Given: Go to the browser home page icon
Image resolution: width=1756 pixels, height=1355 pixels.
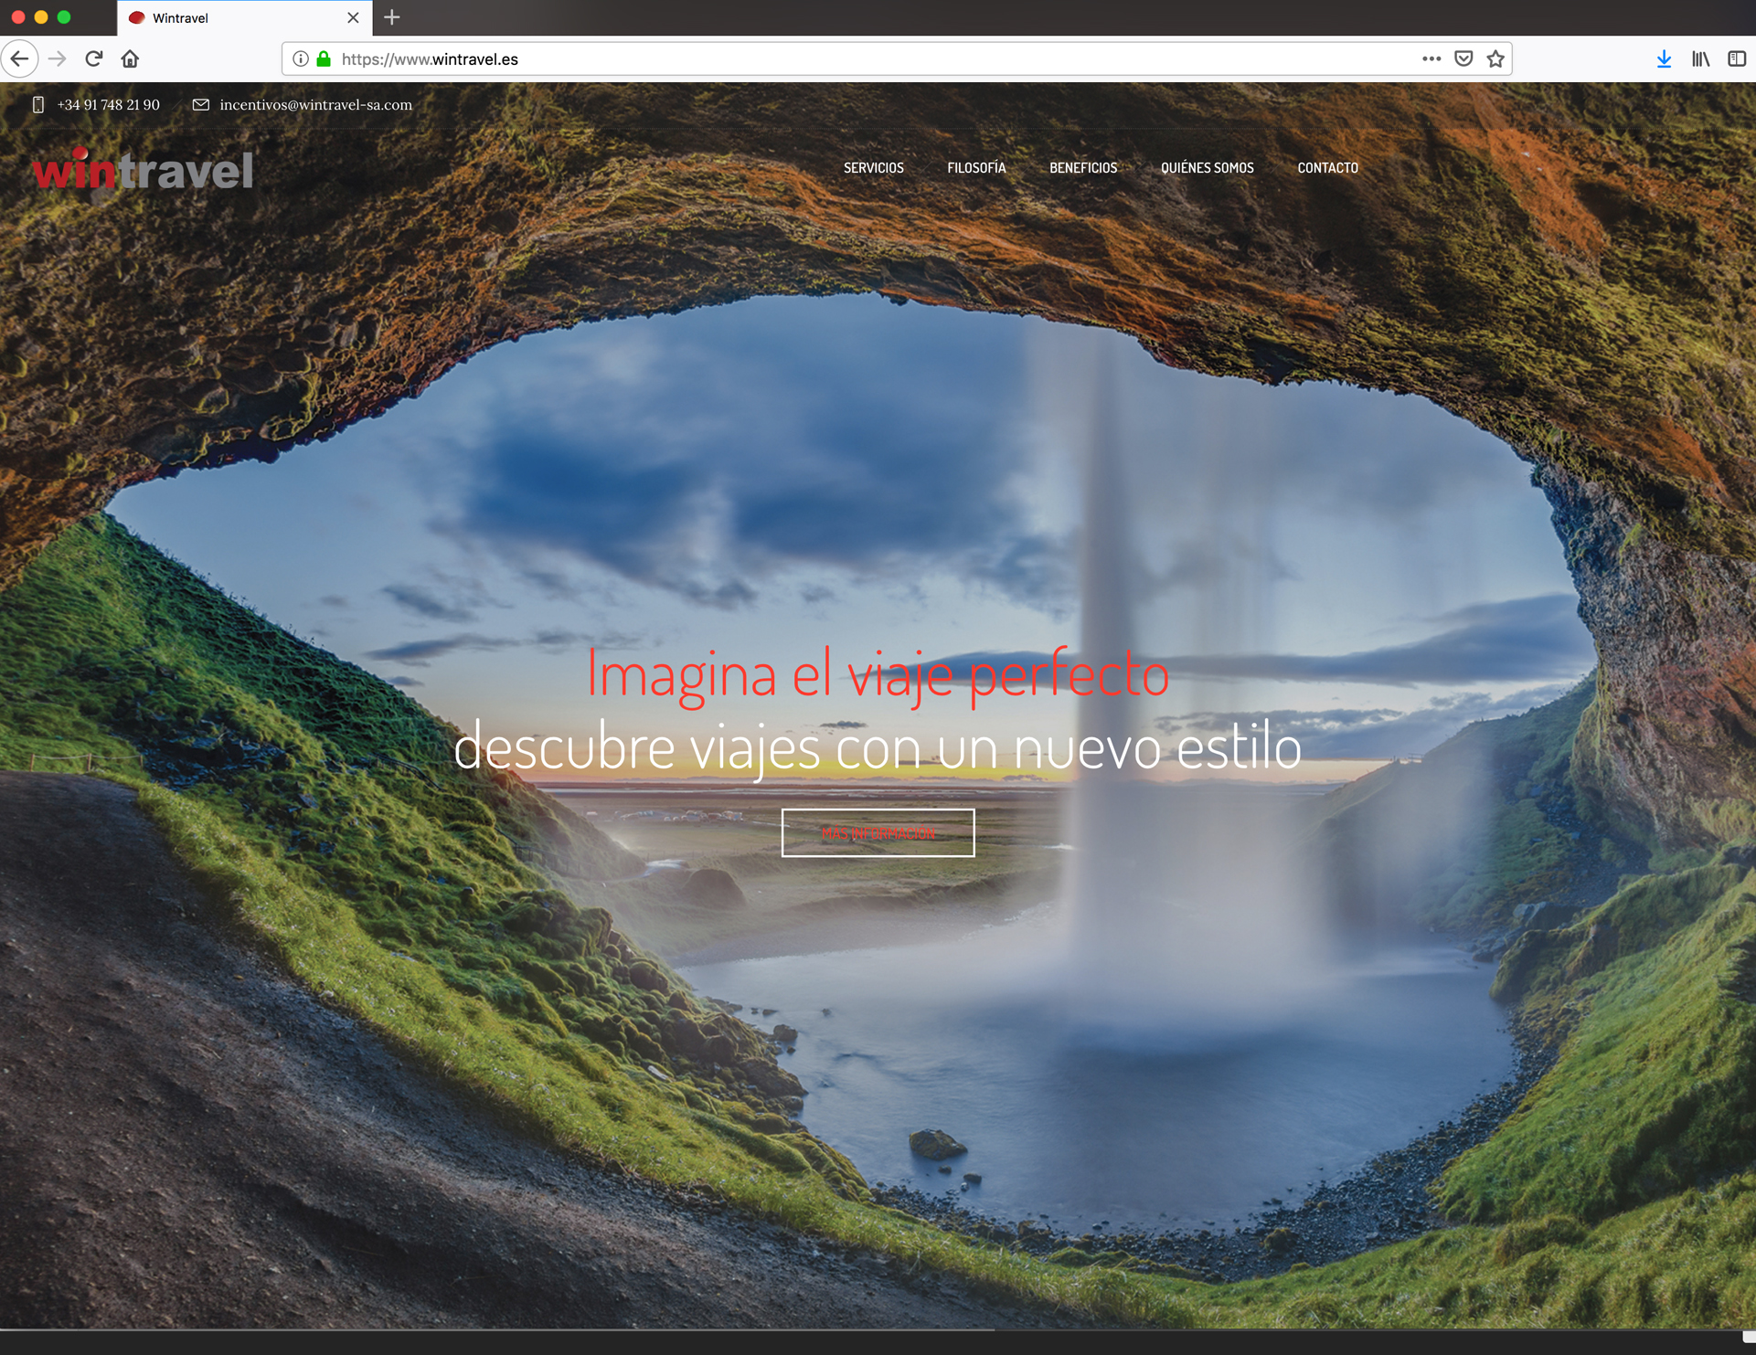Looking at the screenshot, I should coord(130,59).
